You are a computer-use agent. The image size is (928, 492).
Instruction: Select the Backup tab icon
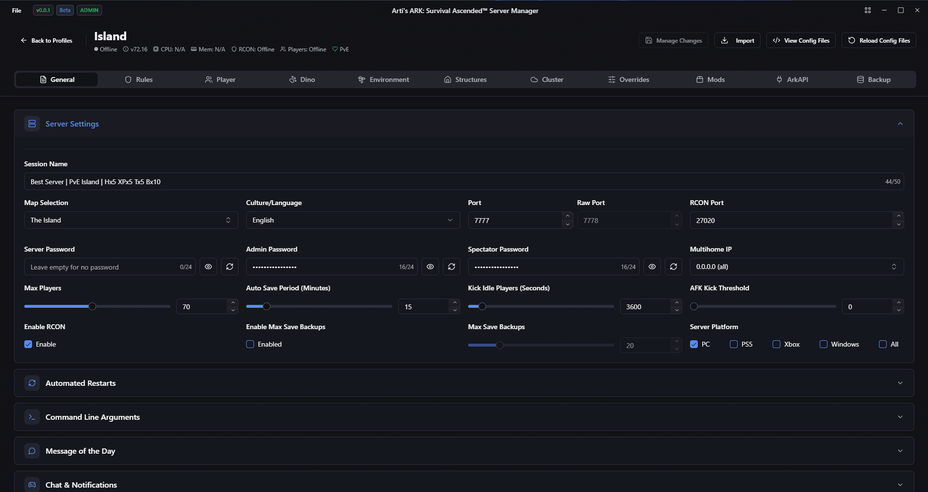click(x=860, y=79)
